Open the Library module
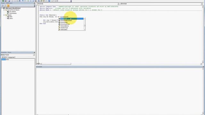 click(11, 19)
